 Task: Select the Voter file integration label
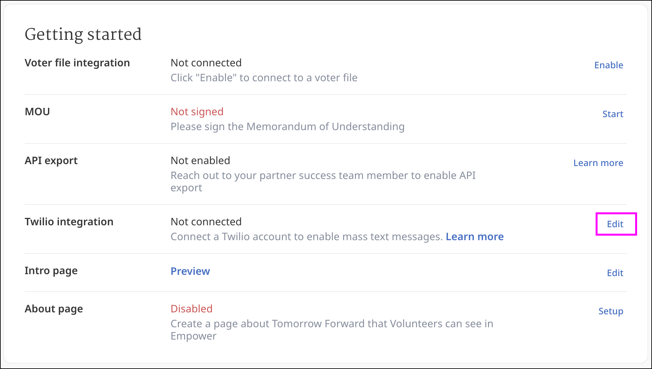(x=77, y=63)
